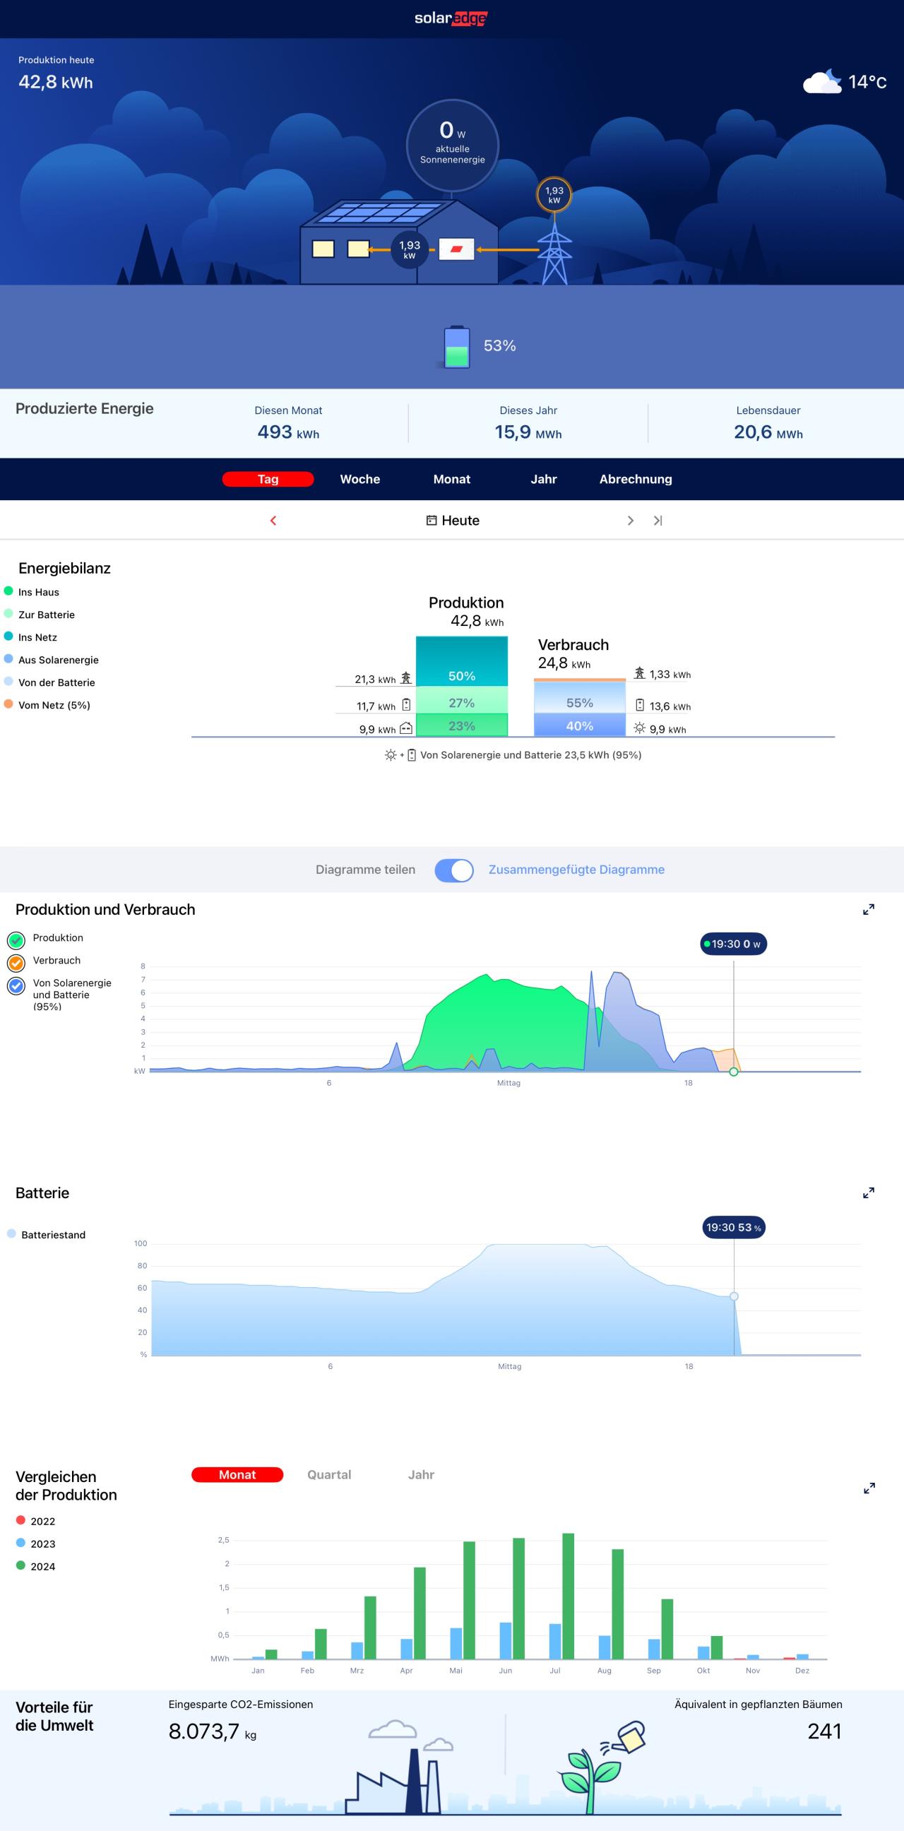
Task: Uncheck the Verbrauch chart series
Action: (16, 962)
